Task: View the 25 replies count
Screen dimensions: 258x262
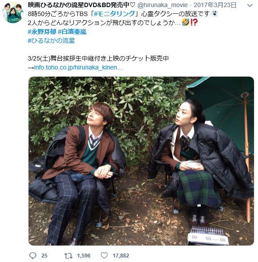Action: click(x=44, y=256)
